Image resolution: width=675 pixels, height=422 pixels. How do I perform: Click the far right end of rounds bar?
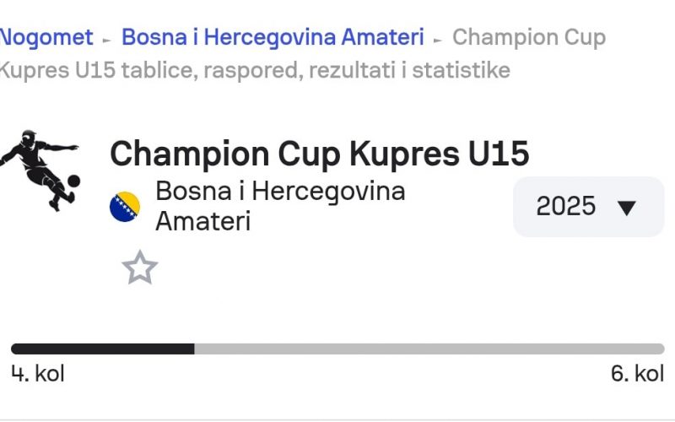[661, 349]
